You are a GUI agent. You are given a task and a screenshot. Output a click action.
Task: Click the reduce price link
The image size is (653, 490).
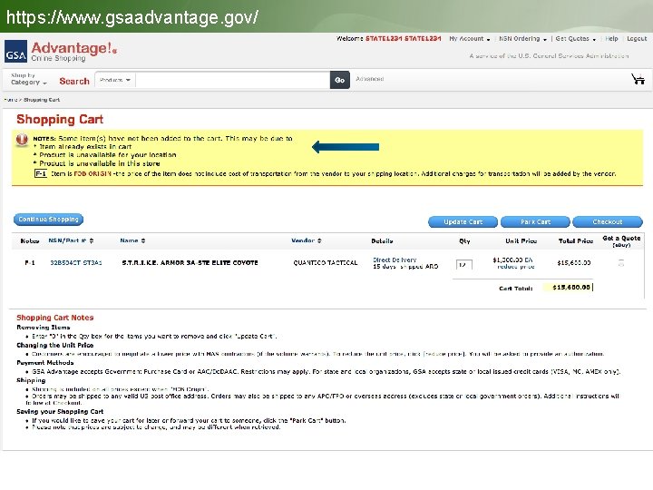(515, 267)
